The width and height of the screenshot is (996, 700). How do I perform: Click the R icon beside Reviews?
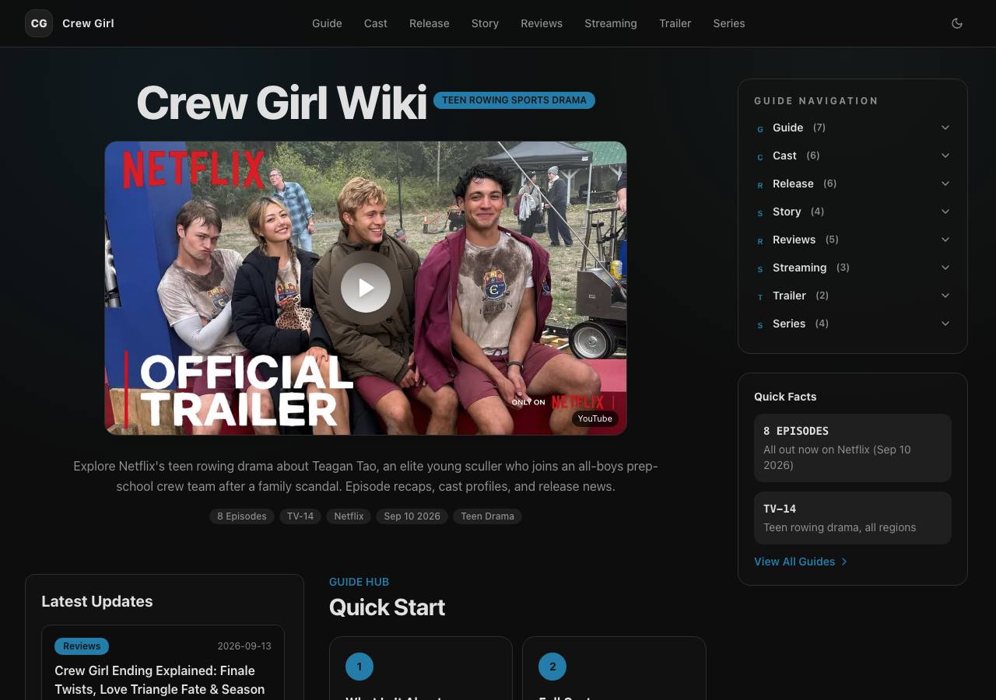(760, 240)
